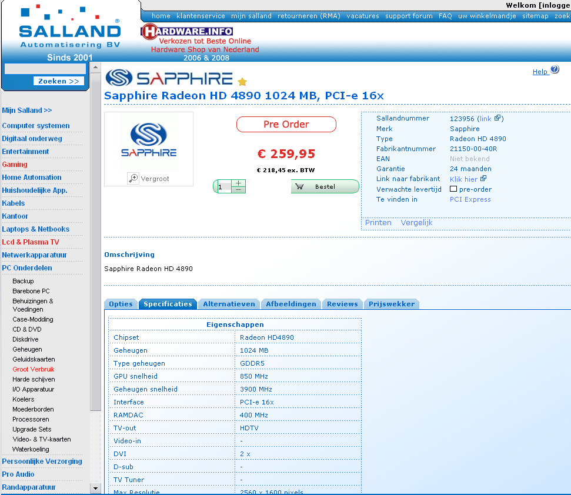The width and height of the screenshot is (571, 495).
Task: Open Lcd & Plasma TV category
Action: click(31, 242)
